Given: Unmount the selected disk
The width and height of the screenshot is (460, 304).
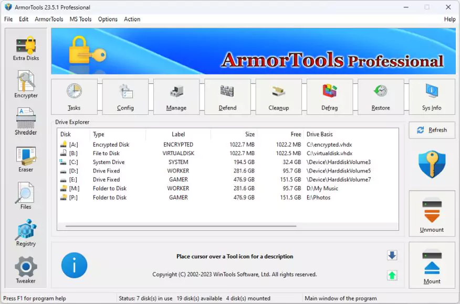Looking at the screenshot, I should [x=432, y=214].
